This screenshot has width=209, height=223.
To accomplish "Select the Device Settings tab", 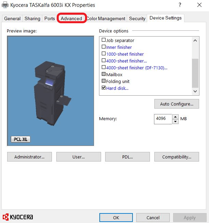I will coord(166,18).
